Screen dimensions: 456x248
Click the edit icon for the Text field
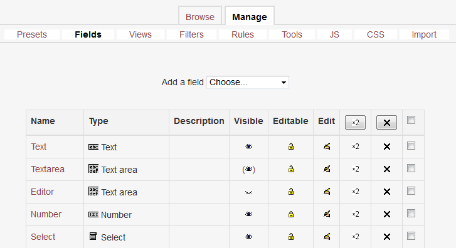click(x=327, y=147)
